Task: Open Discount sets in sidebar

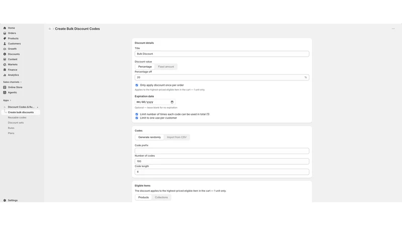Action: point(16,123)
